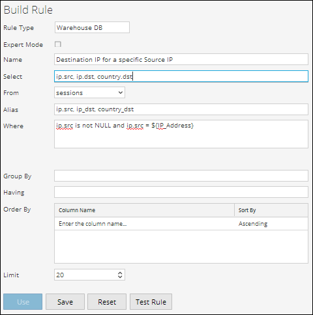
Task: Click the Expert Mode label
Action: (23, 45)
